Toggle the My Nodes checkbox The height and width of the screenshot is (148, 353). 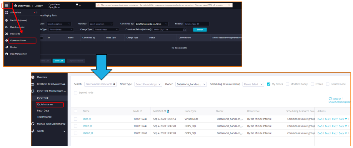coord(269,84)
